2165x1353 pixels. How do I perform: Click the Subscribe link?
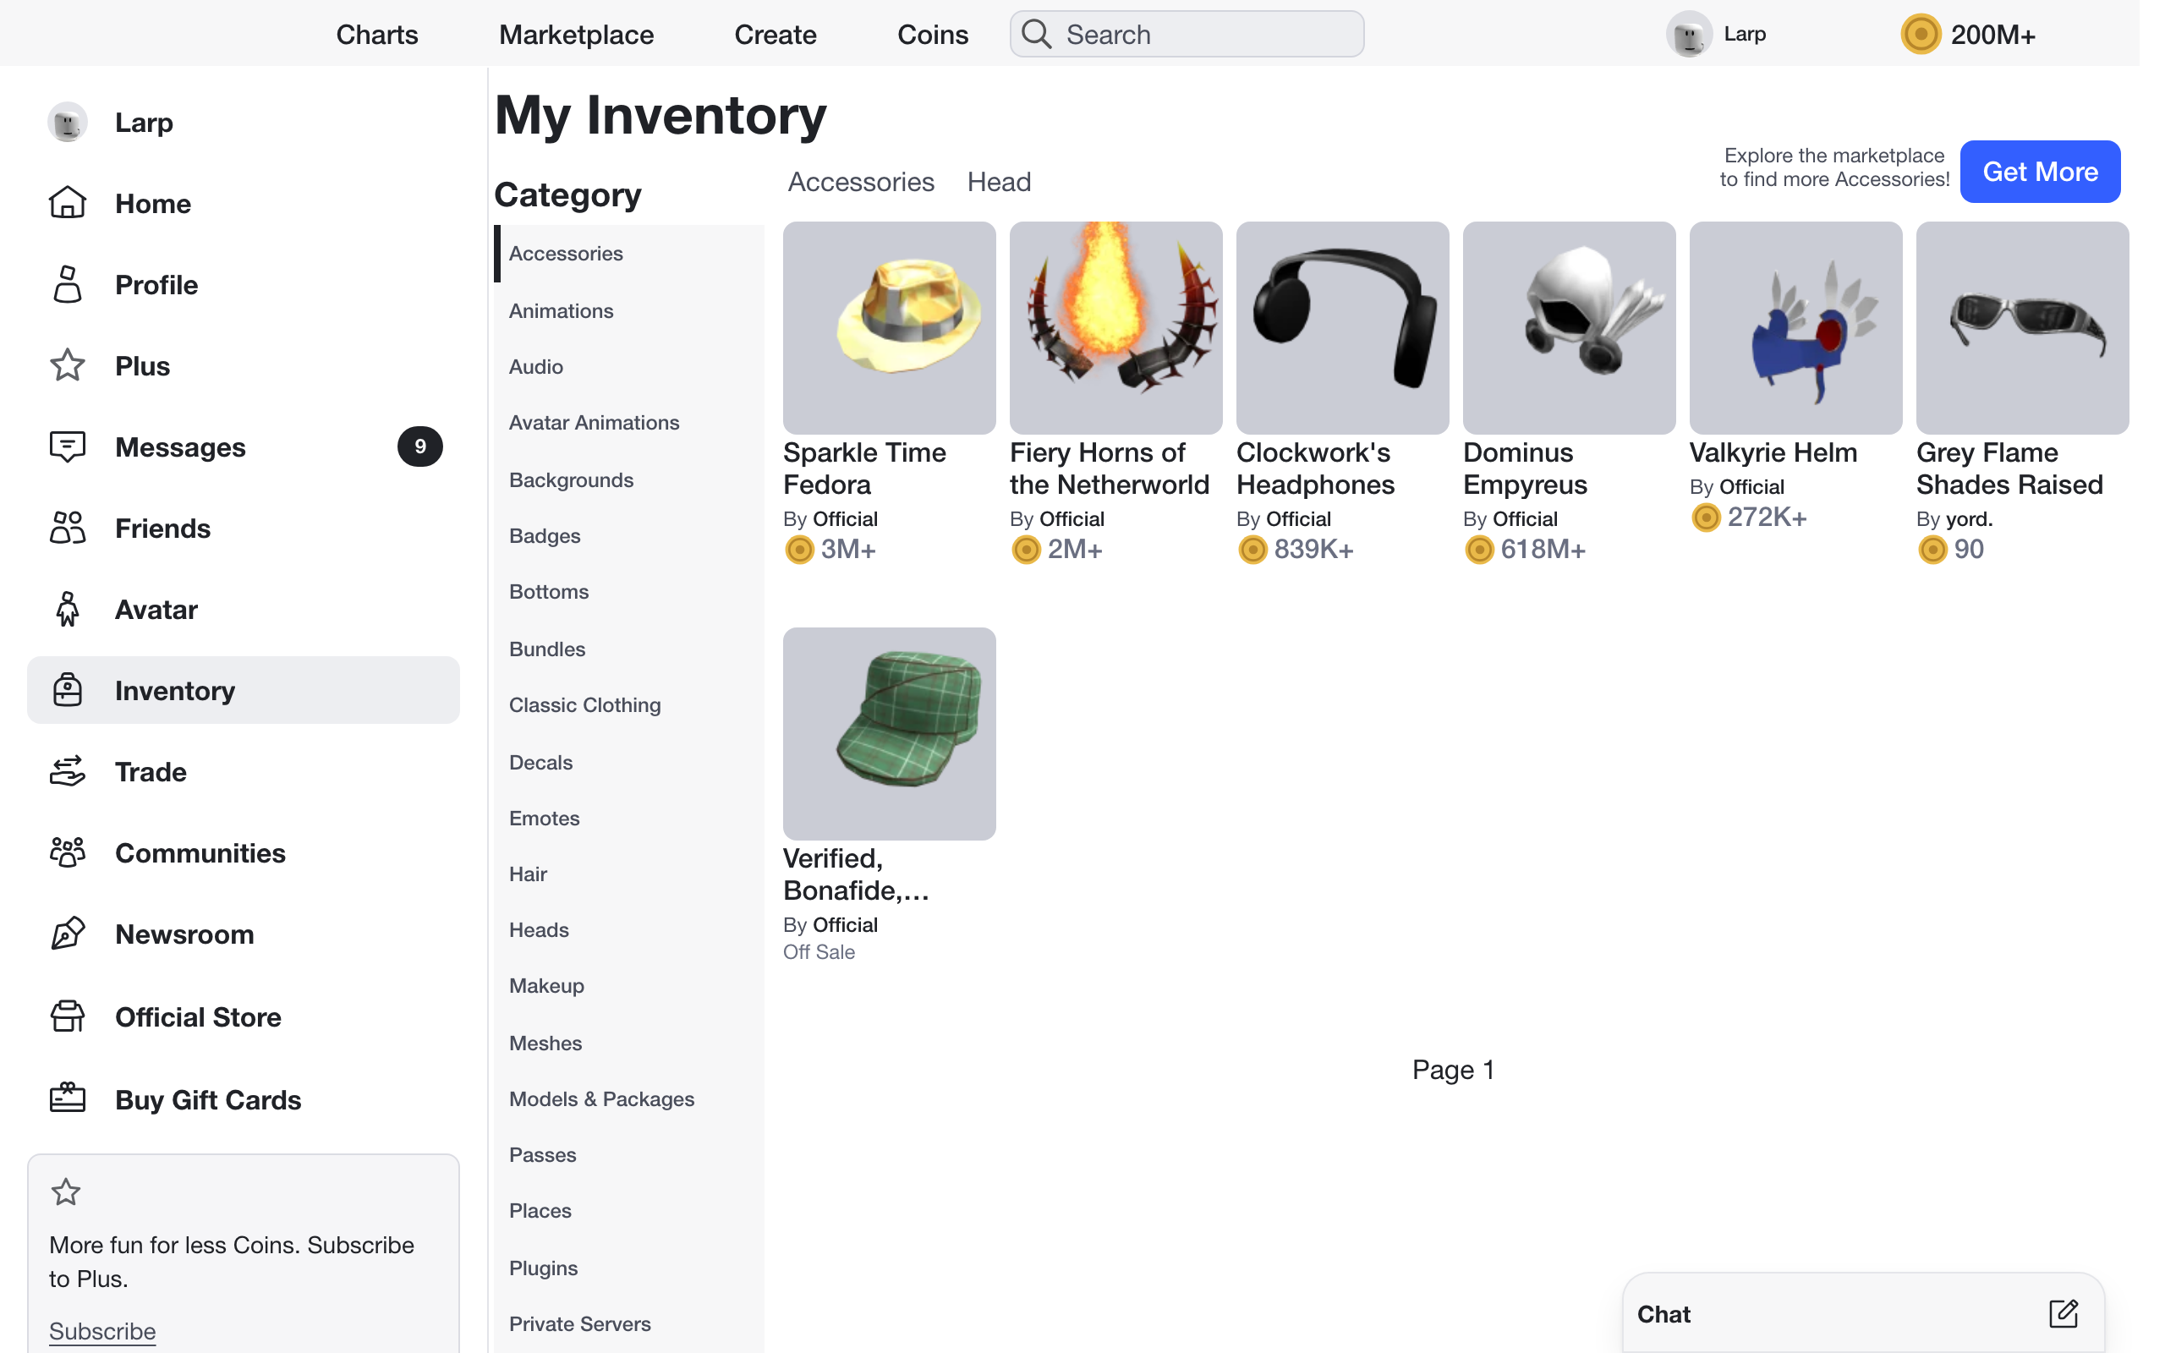[102, 1331]
